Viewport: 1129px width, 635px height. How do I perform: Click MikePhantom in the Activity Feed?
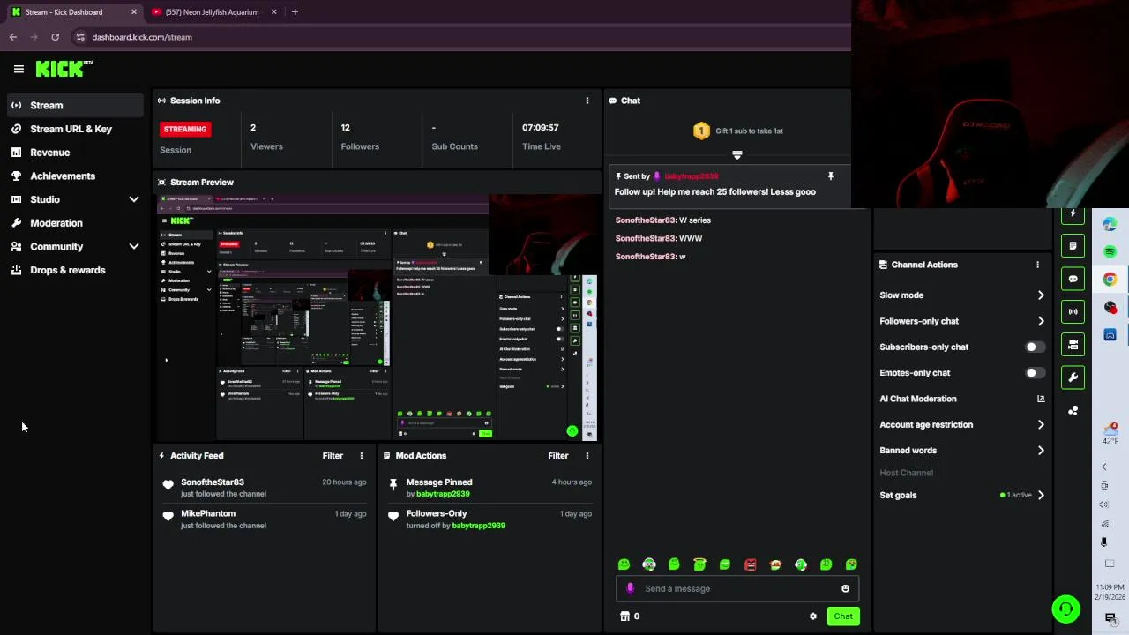coord(208,513)
